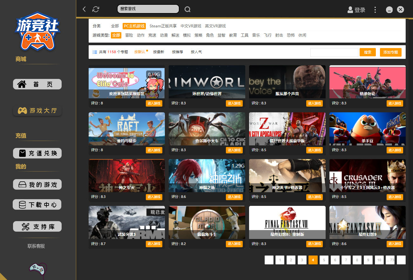
Task: Select the 英文VR游戏 category
Action: point(215,26)
